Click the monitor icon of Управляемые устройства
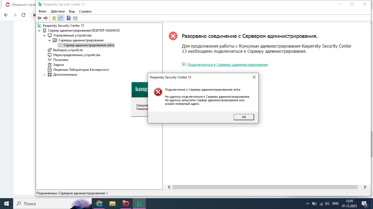373x209 pixels. tap(50, 35)
